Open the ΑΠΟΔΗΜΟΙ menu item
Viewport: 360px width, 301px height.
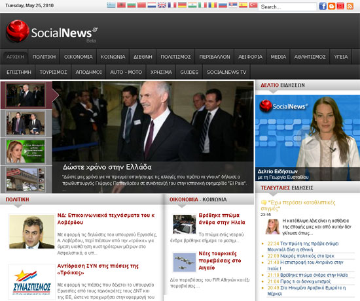coord(88,72)
